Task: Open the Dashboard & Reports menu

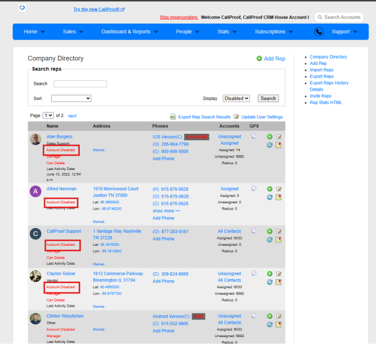Action: (x=130, y=32)
